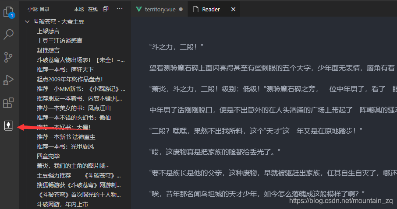The width and height of the screenshot is (397, 209).
Task: Click the 本地 local button
Action: pyautogui.click(x=79, y=9)
